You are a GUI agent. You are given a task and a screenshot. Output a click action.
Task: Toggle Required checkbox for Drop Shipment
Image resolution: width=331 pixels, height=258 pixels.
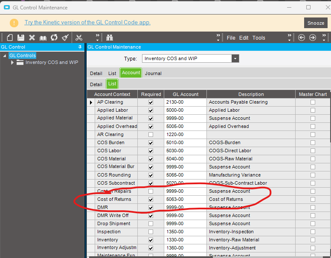[x=151, y=223]
